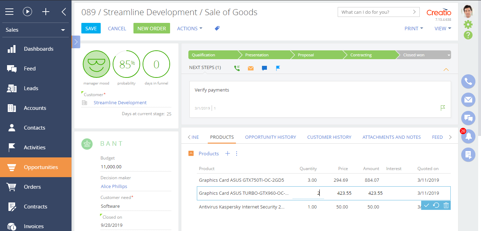This screenshot has height=231, width=481.
Task: Open the email panel button
Action: pos(468,100)
